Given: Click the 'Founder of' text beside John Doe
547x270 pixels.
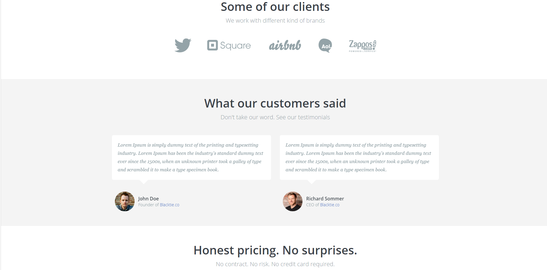Looking at the screenshot, I should (x=148, y=205).
